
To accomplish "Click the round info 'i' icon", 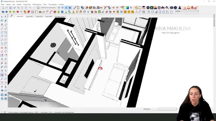I will [x=175, y=8].
